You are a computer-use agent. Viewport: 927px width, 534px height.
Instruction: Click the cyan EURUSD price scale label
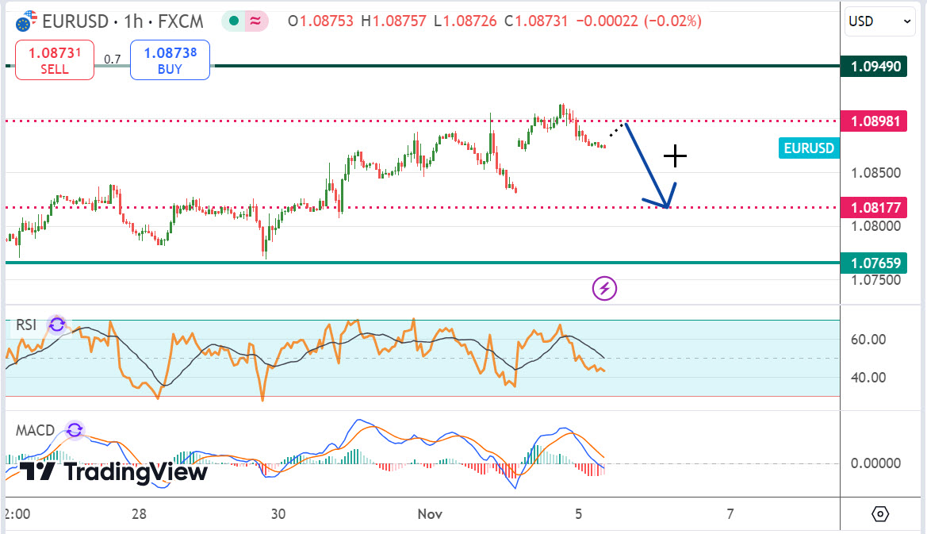click(808, 148)
